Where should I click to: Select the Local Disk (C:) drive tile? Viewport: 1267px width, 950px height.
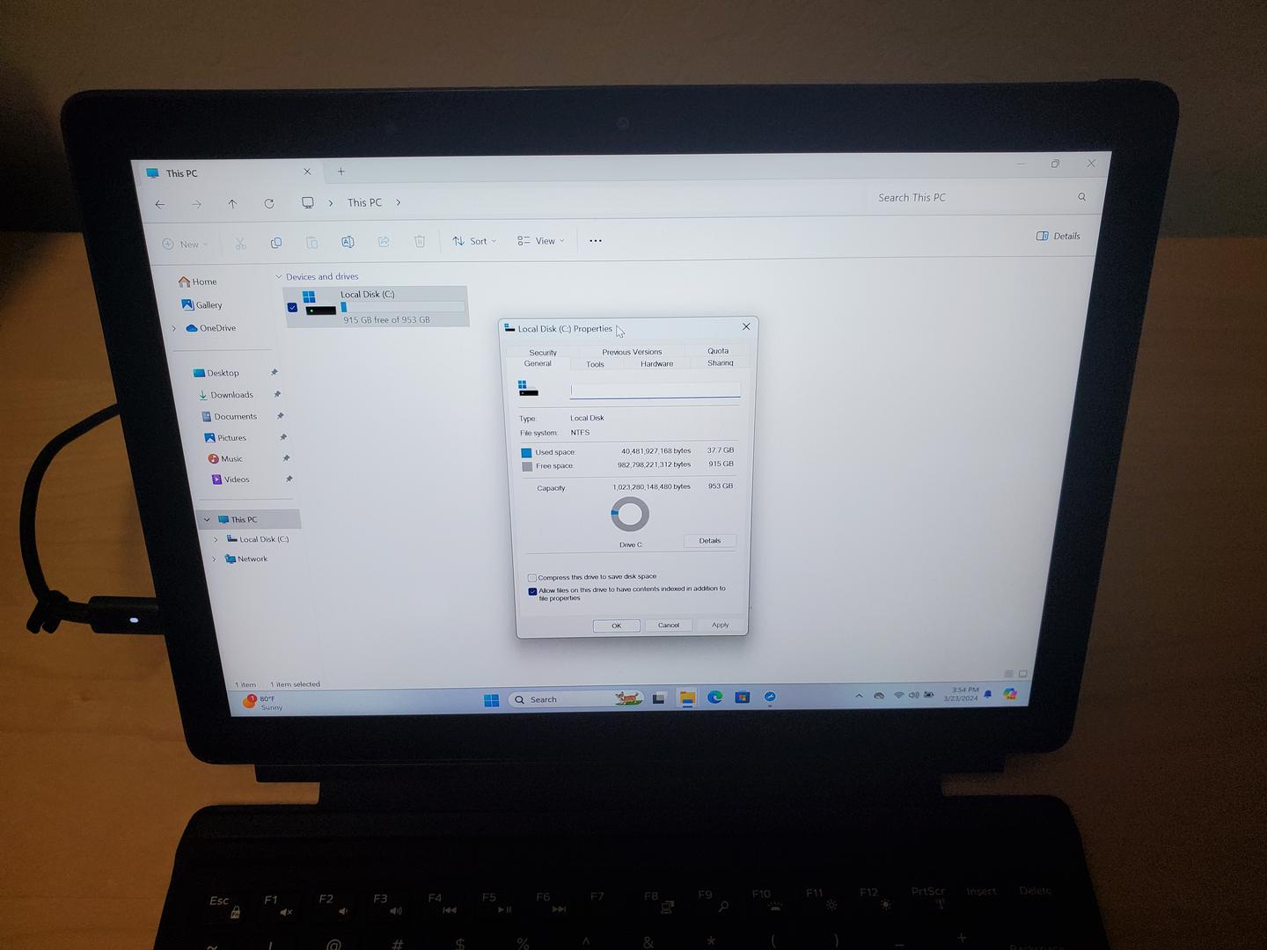click(x=376, y=307)
